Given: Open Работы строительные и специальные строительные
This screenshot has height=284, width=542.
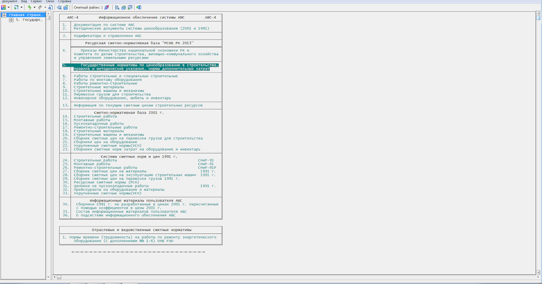Looking at the screenshot, I should (126, 76).
